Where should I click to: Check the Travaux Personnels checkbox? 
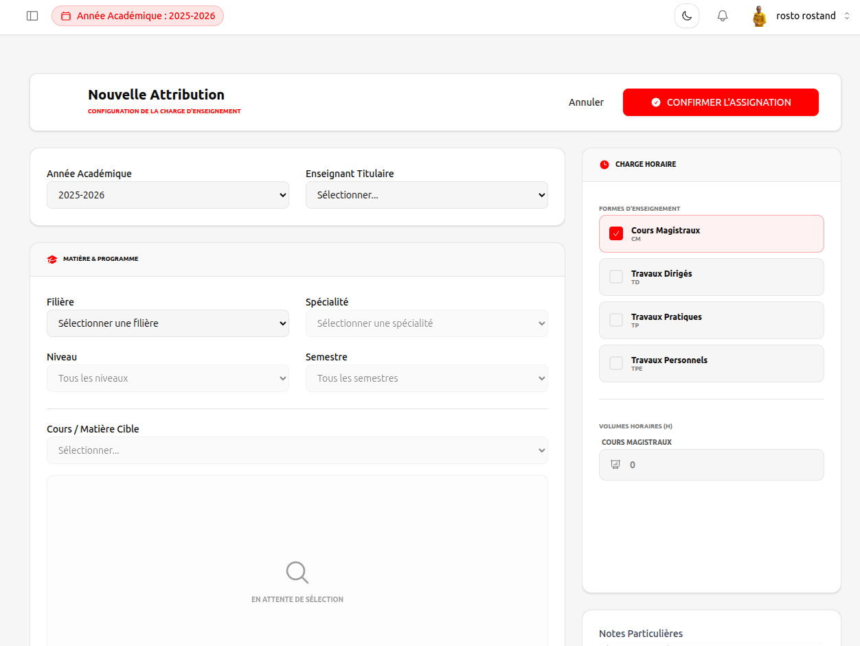click(x=616, y=363)
